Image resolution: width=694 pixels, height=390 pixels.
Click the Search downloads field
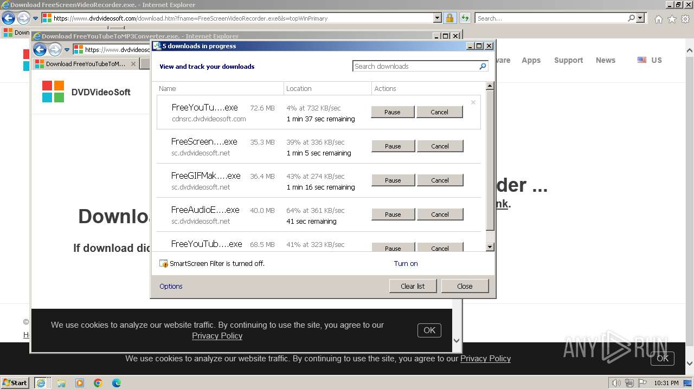pyautogui.click(x=415, y=66)
